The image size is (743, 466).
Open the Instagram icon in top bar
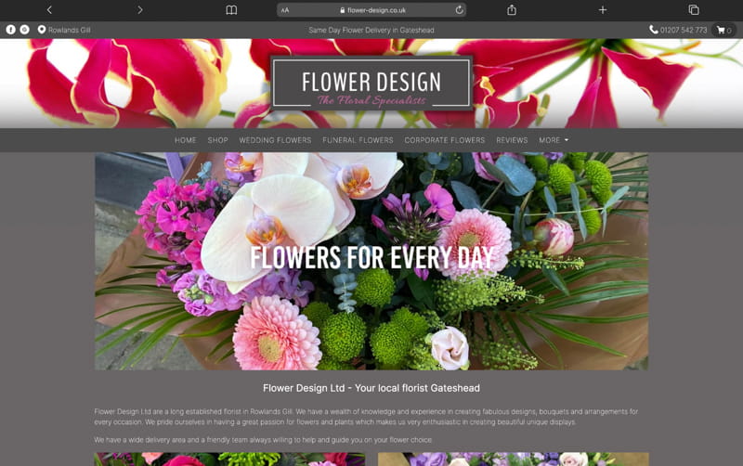(x=25, y=30)
